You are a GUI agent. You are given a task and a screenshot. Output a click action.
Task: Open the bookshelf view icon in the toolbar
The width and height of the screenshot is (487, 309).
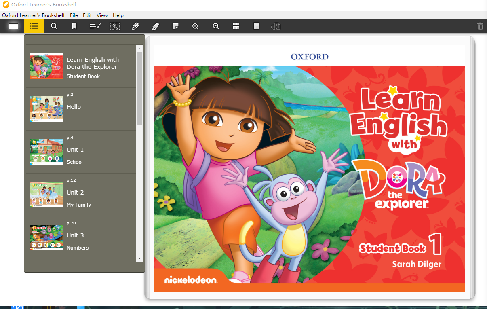(x=14, y=26)
